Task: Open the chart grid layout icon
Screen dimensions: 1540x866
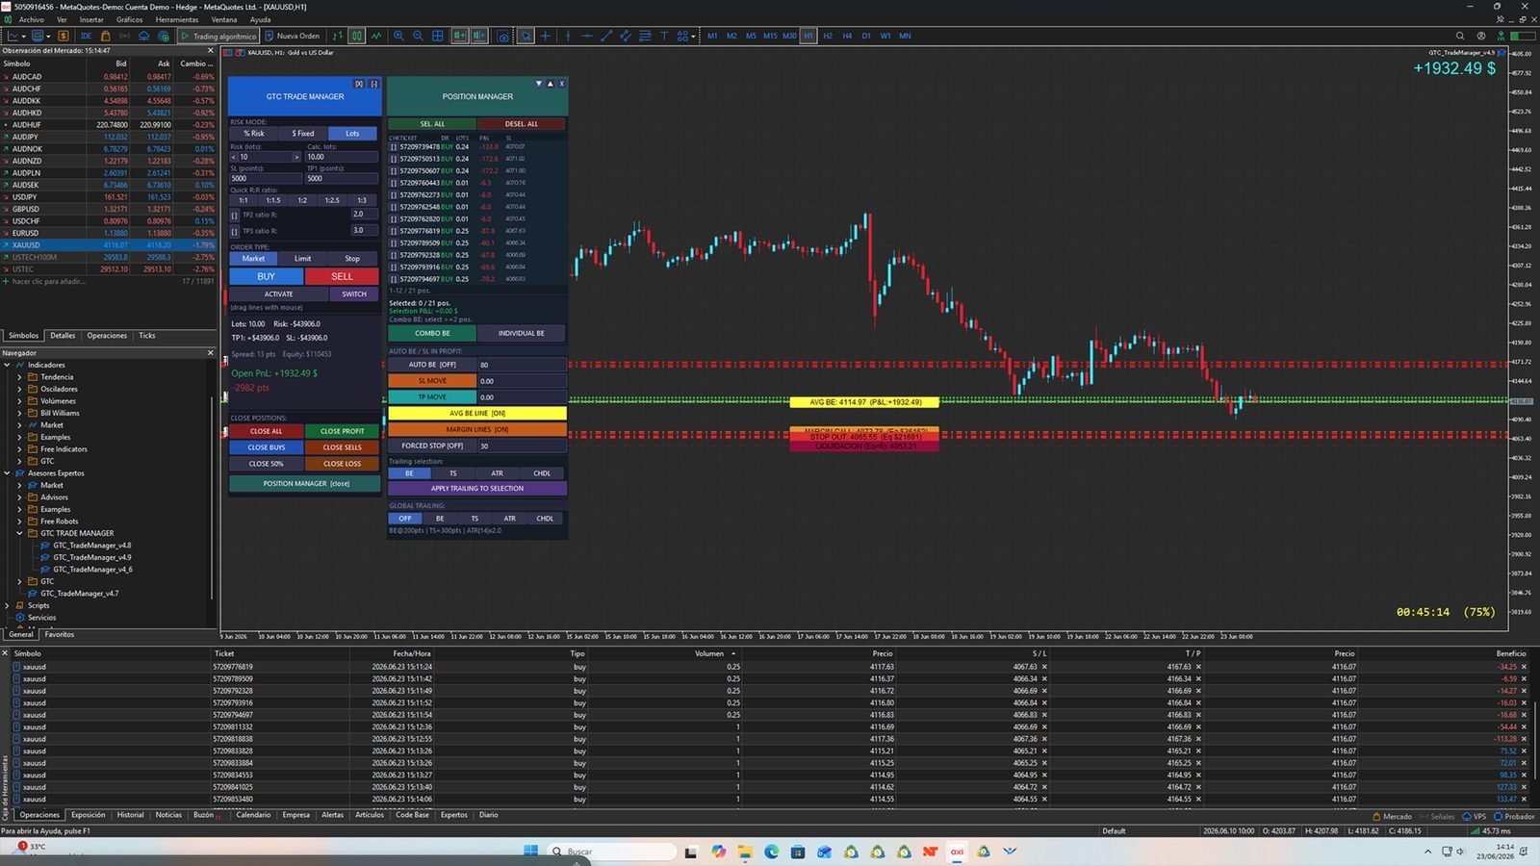Action: click(437, 36)
